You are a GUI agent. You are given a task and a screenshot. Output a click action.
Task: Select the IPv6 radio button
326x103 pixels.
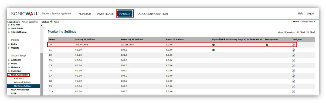[308, 32]
